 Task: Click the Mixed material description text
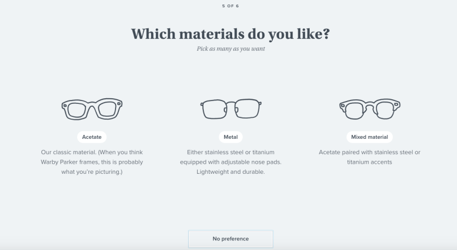point(369,157)
